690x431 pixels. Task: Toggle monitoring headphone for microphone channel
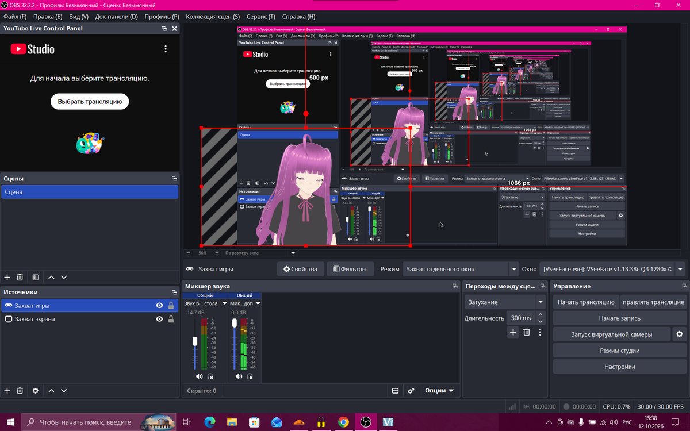point(250,376)
